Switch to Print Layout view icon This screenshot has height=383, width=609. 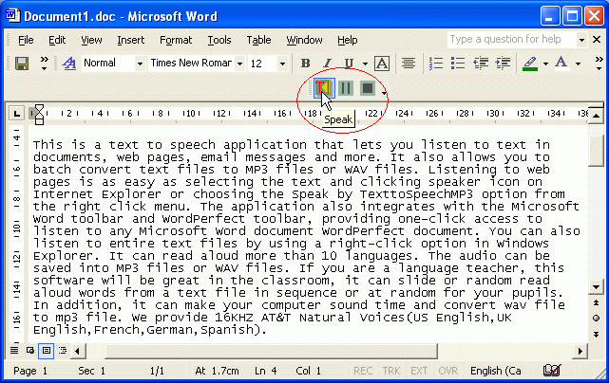[x=47, y=351]
